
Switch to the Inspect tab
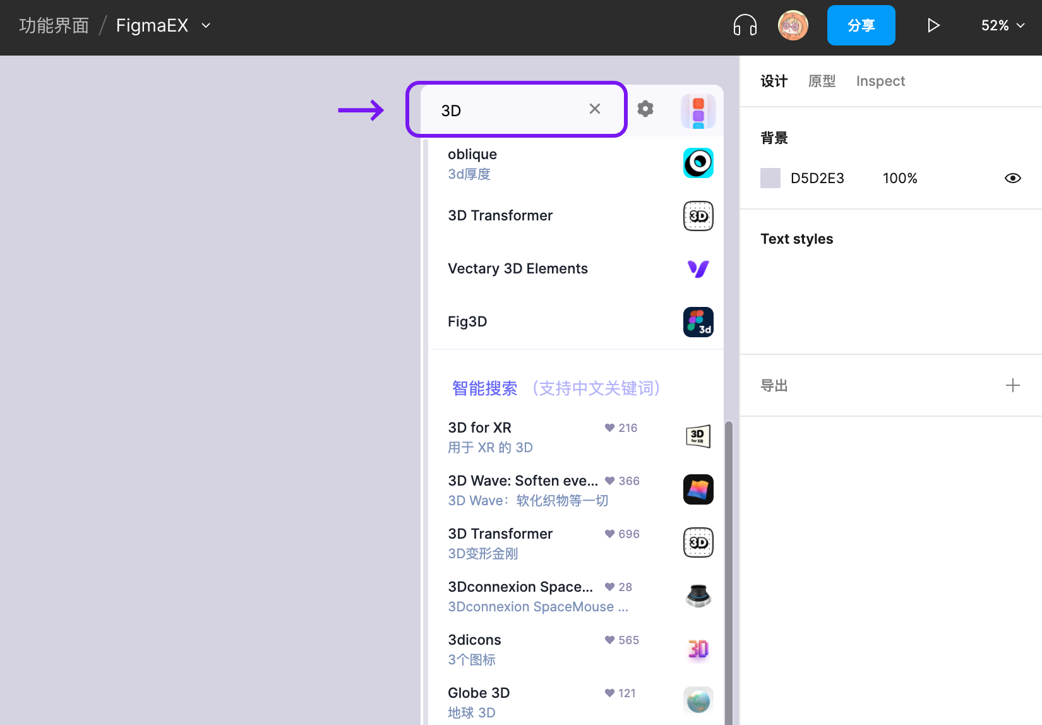[x=880, y=81]
